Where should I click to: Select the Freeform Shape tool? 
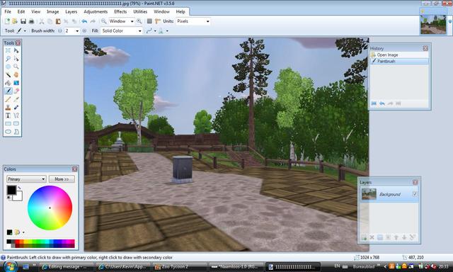pyautogui.click(x=16, y=132)
